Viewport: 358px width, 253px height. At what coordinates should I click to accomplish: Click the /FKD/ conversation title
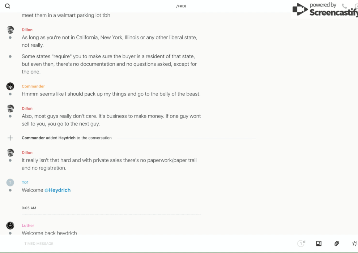coord(181,6)
